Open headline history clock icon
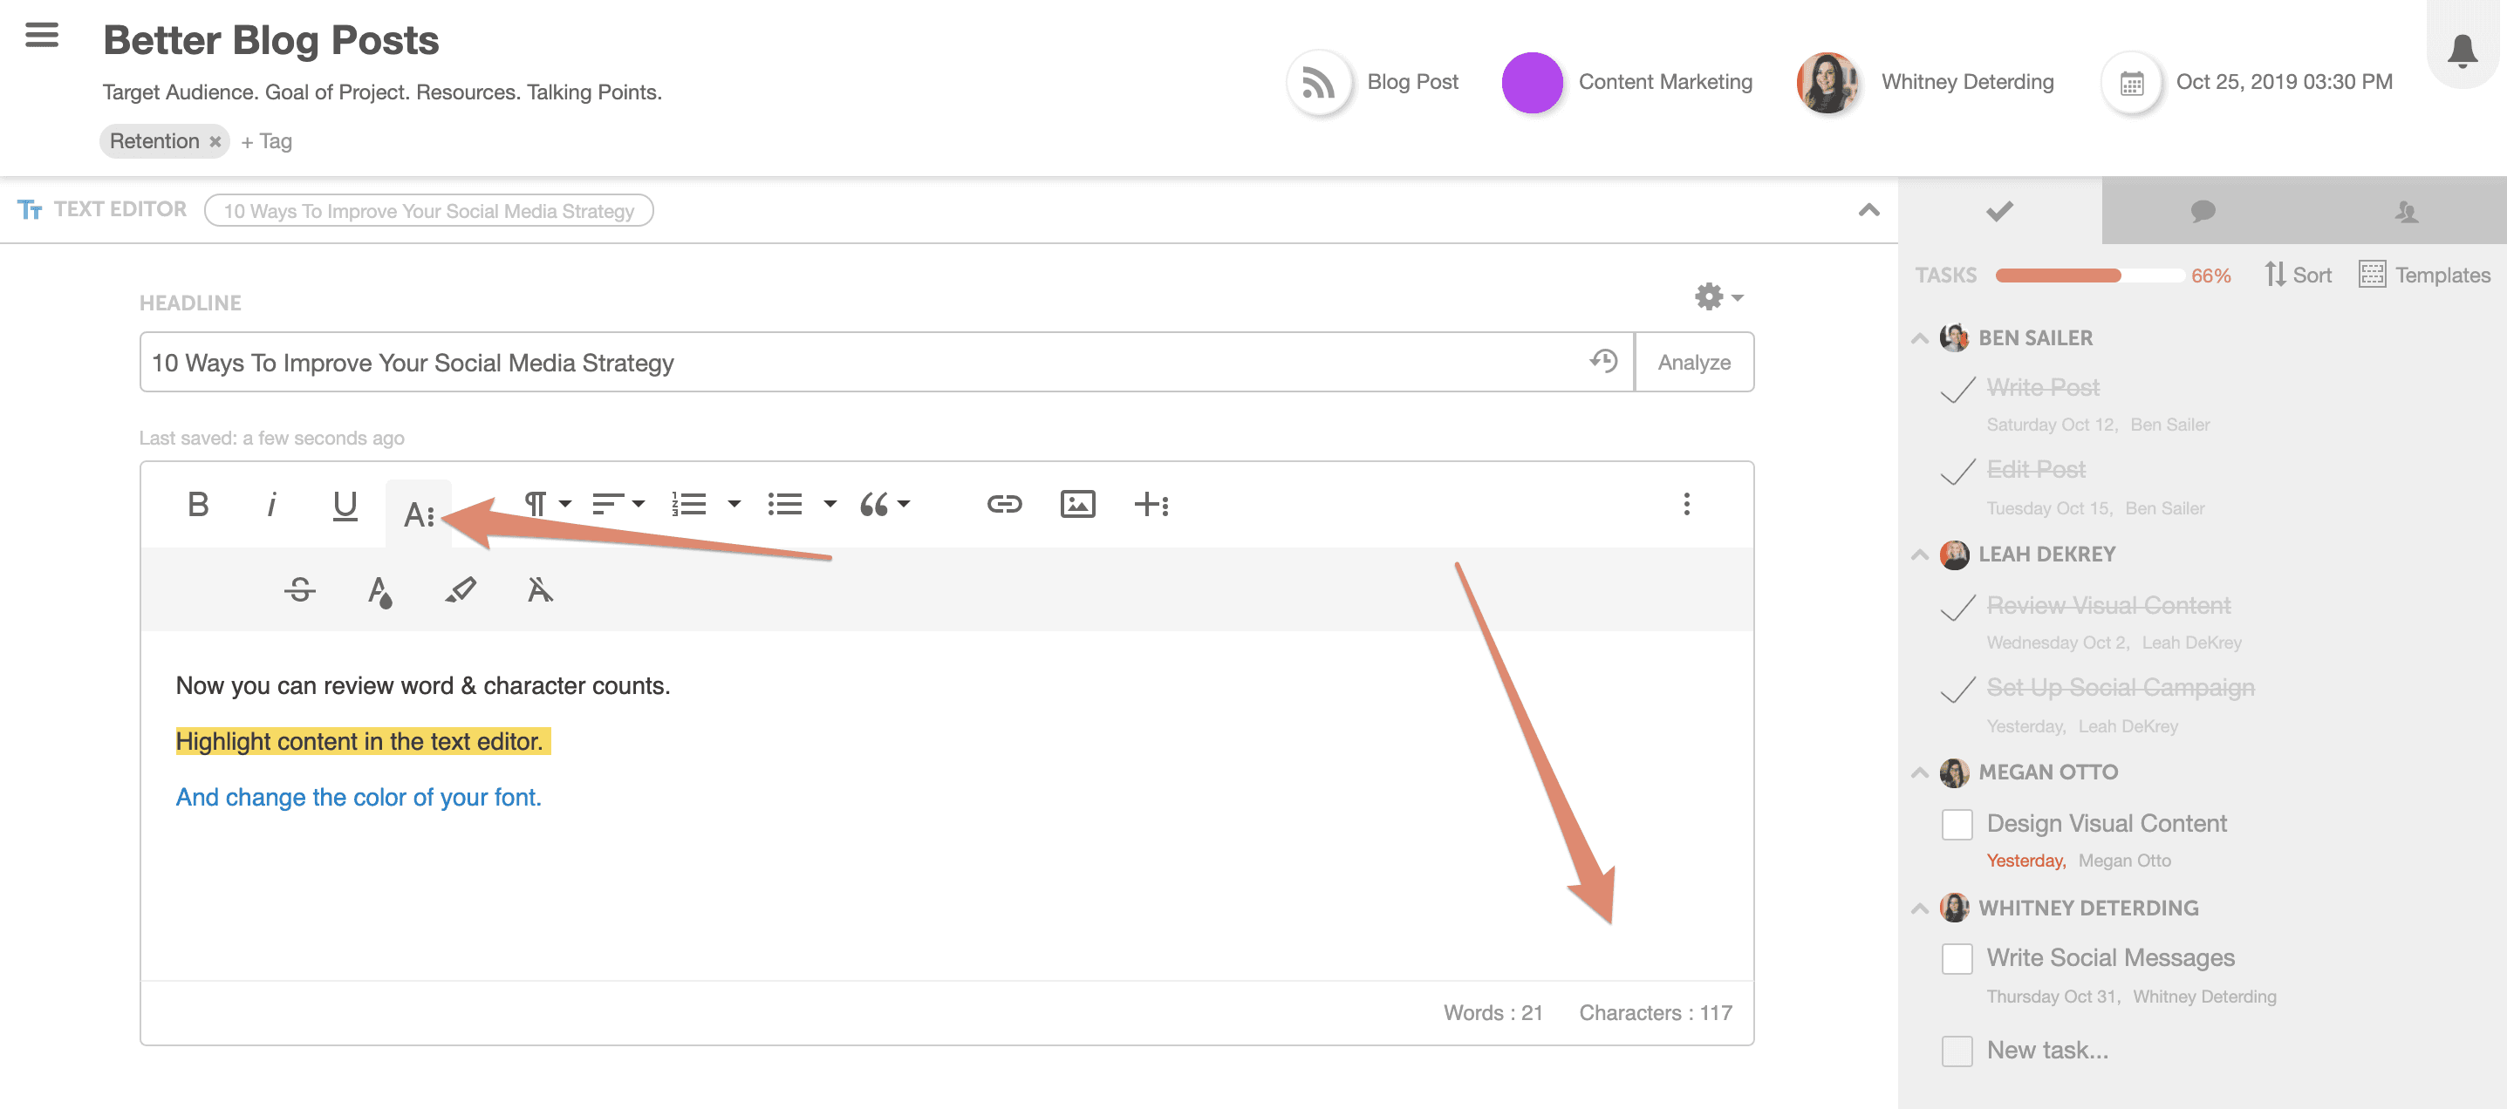This screenshot has width=2507, height=1109. point(1603,361)
